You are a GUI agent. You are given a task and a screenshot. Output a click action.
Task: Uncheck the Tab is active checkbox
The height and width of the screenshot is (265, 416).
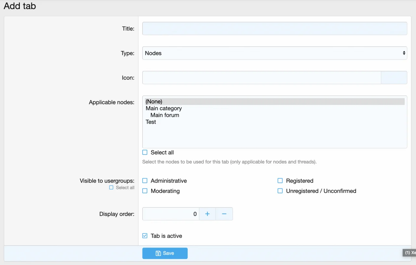[145, 236]
